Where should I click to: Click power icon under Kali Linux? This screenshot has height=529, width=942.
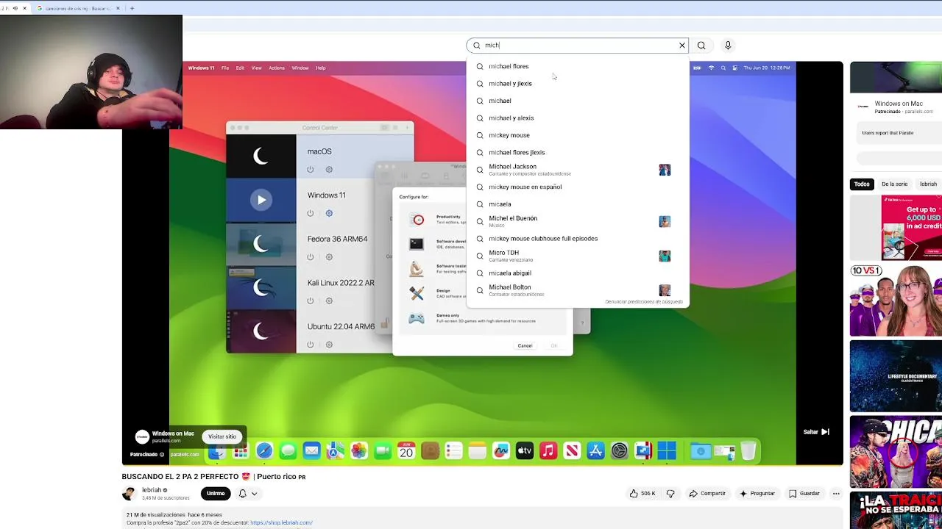pos(310,301)
